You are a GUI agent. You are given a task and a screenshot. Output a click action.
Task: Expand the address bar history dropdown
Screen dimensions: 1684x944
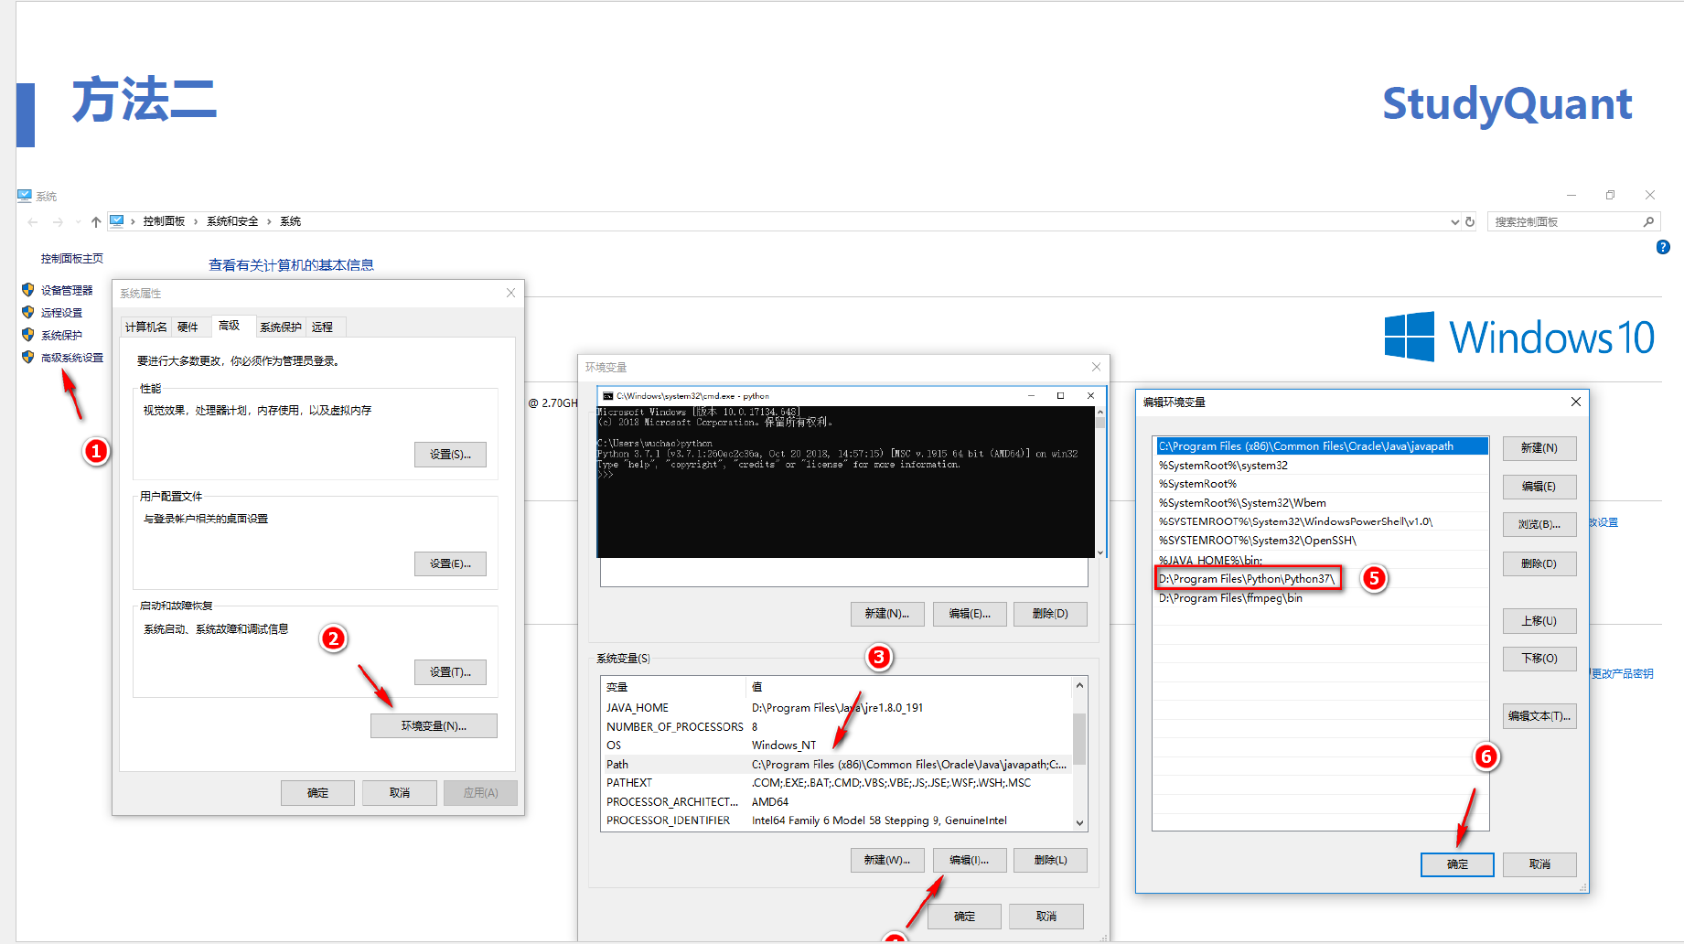pos(1454,221)
